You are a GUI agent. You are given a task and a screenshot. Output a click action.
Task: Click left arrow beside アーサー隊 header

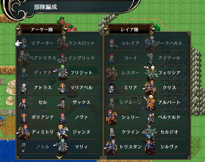point(18,29)
